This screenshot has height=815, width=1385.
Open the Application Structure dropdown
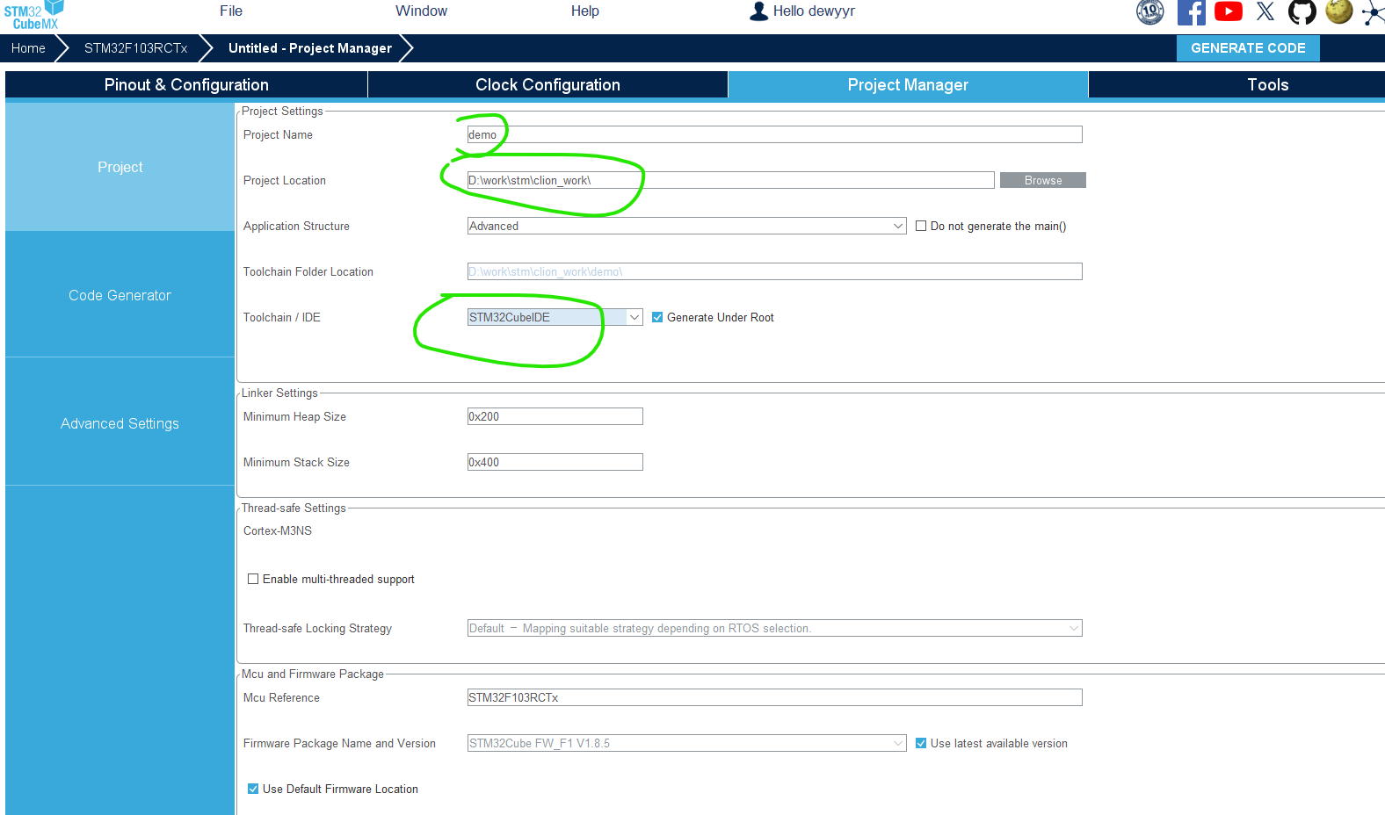(686, 226)
